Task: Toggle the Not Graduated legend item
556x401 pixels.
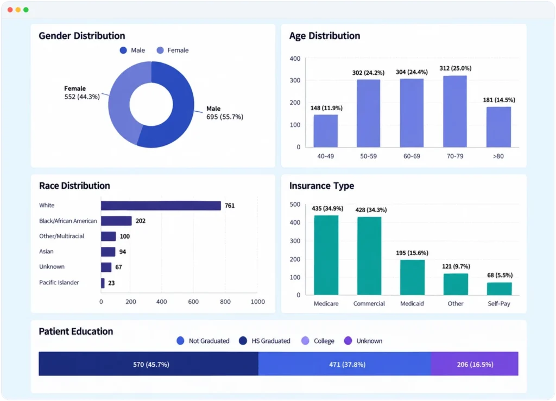Action: [x=203, y=341]
